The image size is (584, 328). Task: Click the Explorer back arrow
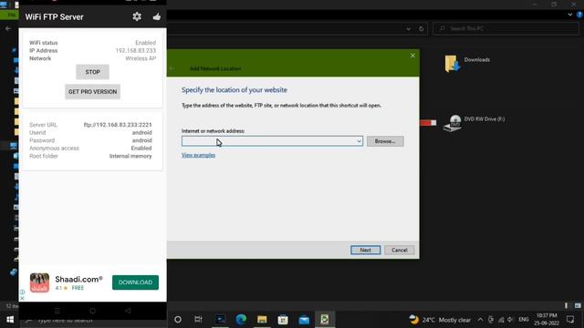pyautogui.click(x=8, y=28)
